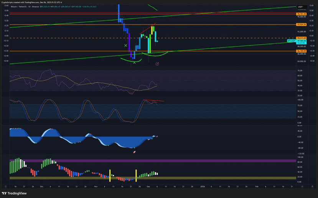Select the 86,789.09 orange price label
318x198 pixels.
(302, 51)
